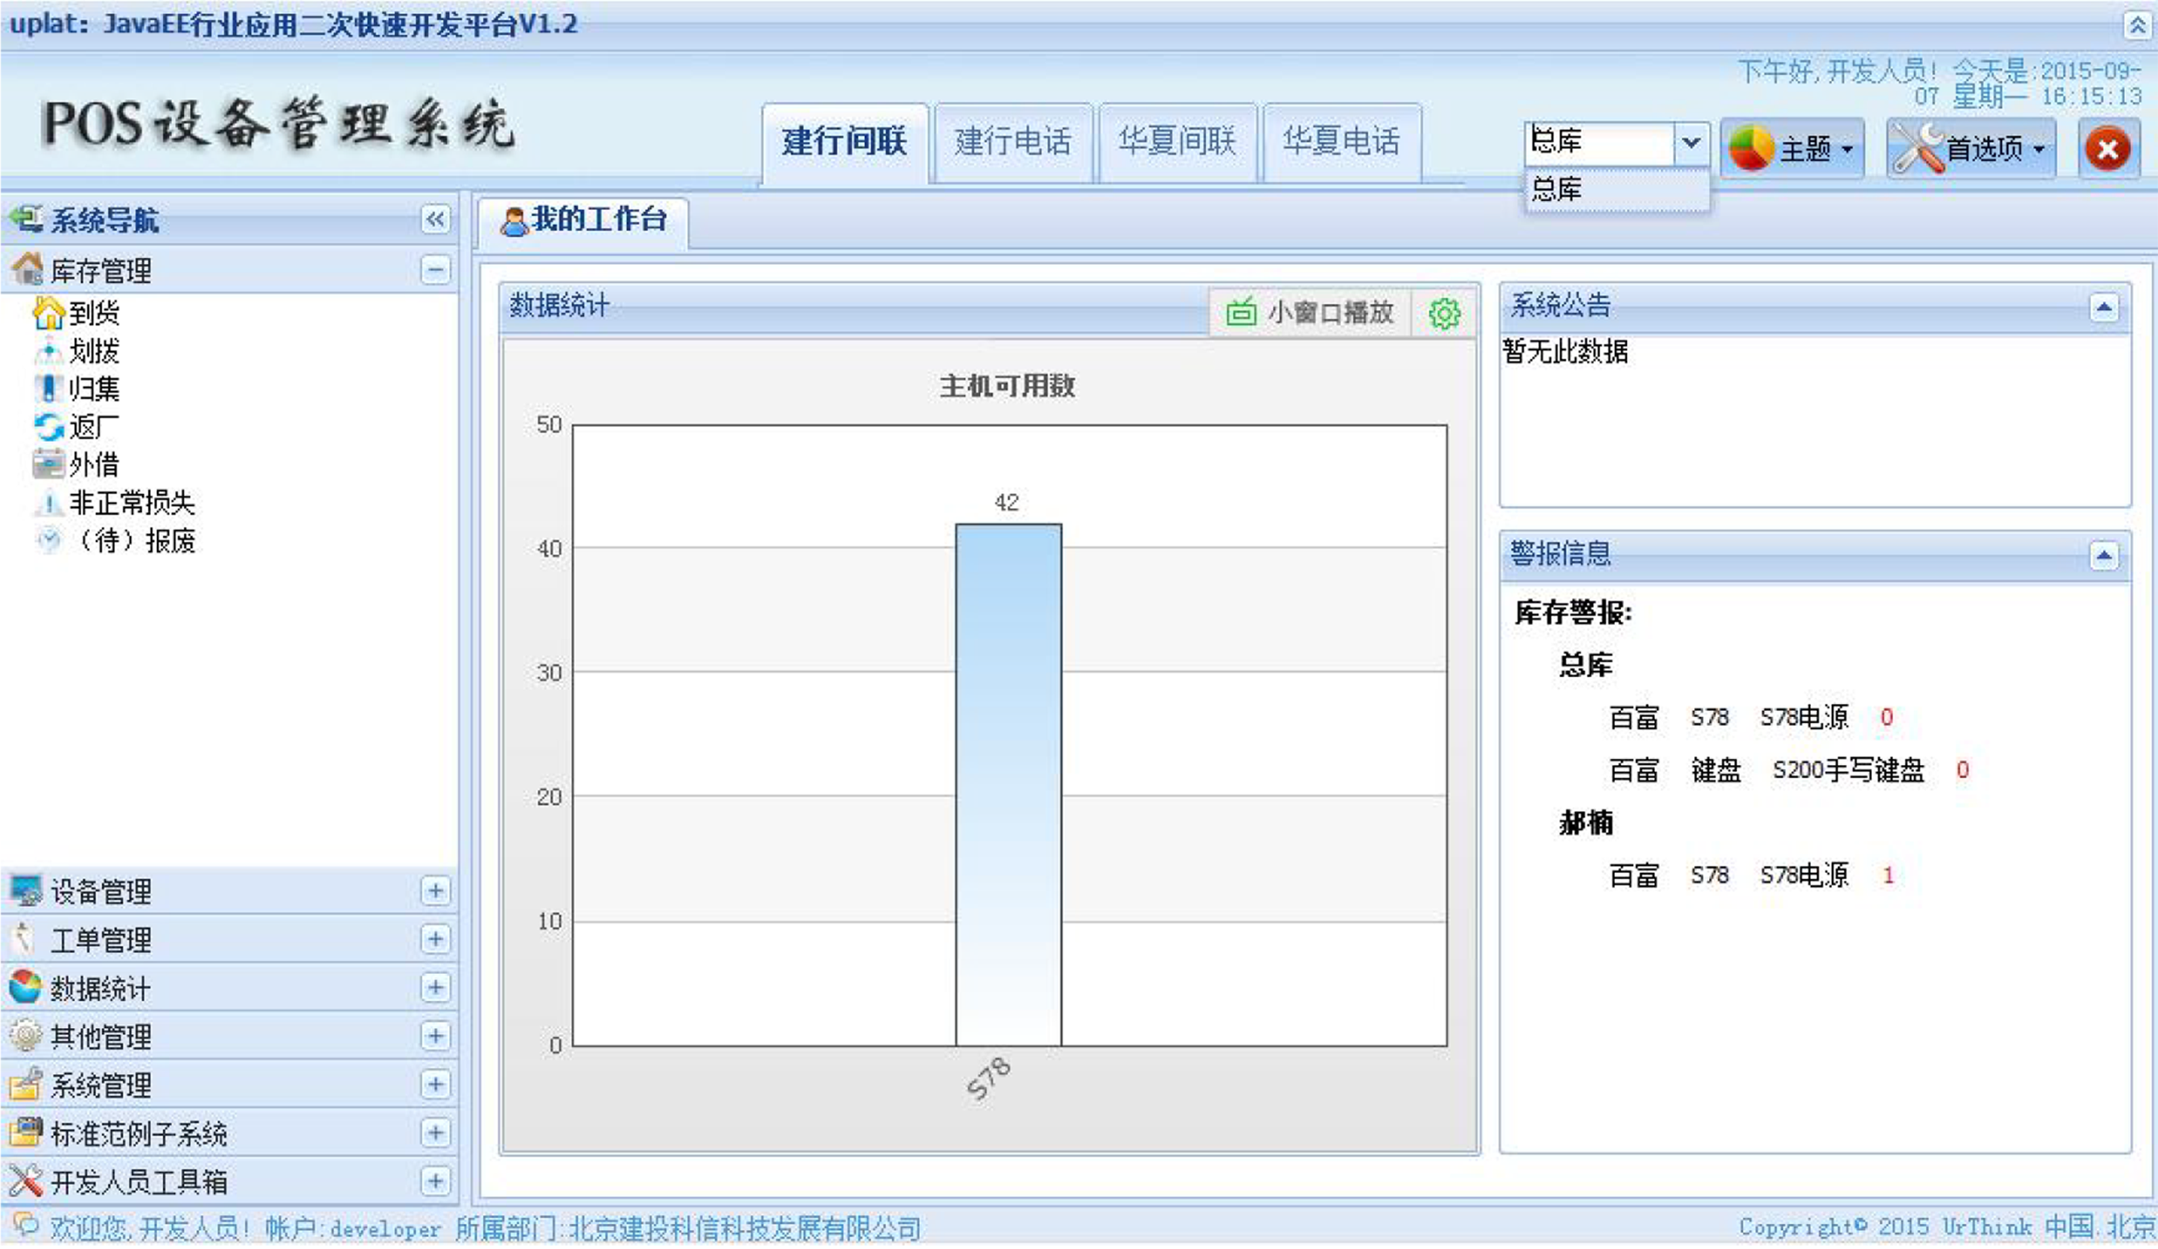Open the 总库 warehouse combo box arrow
Screen dimensions: 2158x1249
tap(1690, 142)
